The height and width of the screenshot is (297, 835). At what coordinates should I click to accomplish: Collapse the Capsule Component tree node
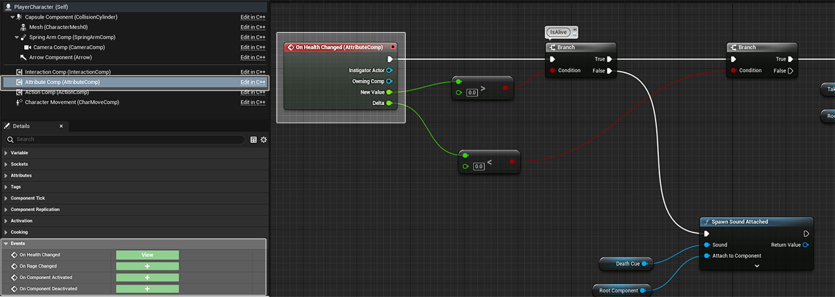[x=12, y=17]
